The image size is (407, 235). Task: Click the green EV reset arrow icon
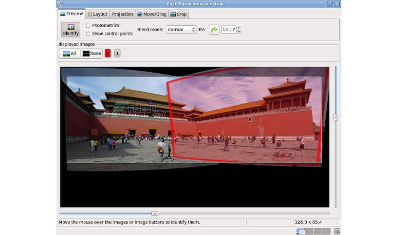point(214,30)
